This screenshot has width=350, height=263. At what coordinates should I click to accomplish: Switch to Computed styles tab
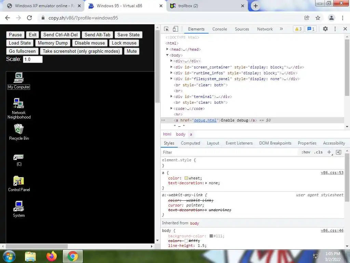tap(190, 143)
